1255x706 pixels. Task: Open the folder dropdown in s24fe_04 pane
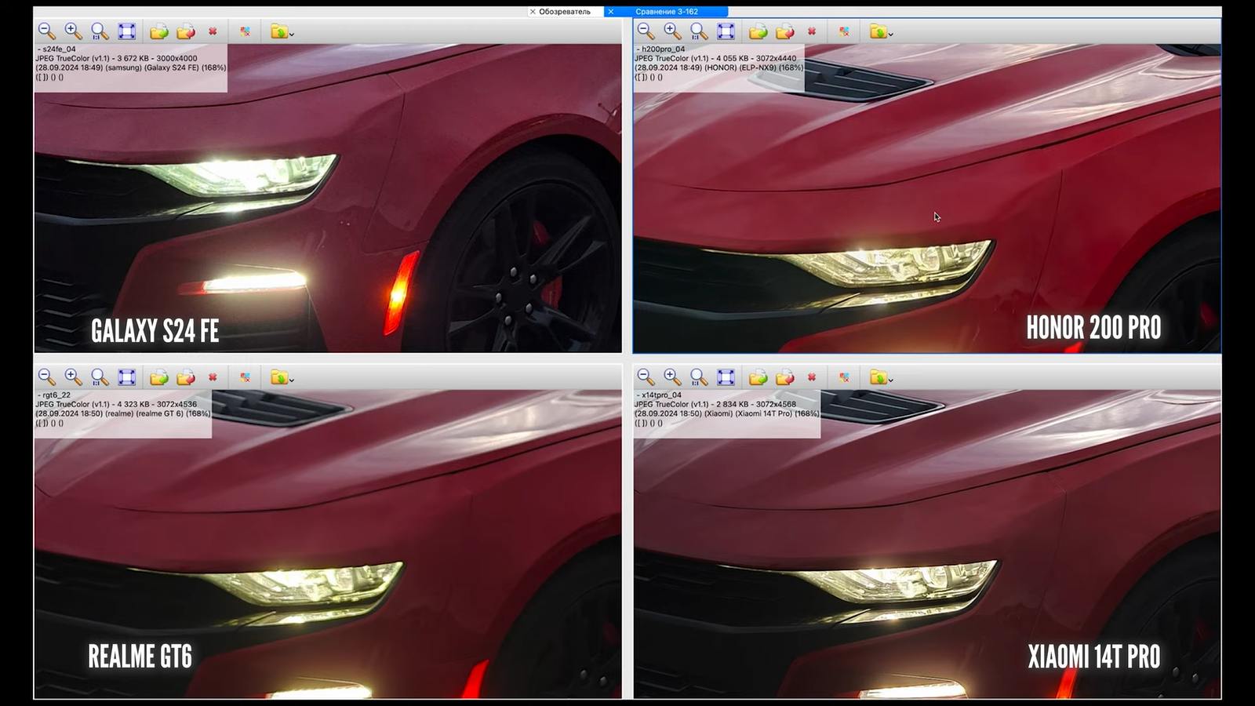[282, 31]
